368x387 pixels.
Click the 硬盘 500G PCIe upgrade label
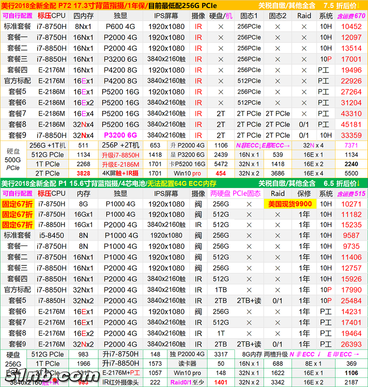[13, 159]
